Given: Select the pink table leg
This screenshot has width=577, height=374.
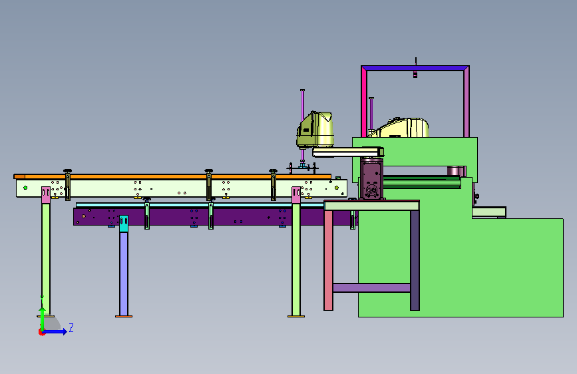Looking at the screenshot, I should (328, 260).
